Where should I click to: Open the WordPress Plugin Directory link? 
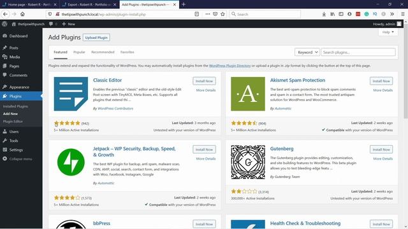[229, 66]
